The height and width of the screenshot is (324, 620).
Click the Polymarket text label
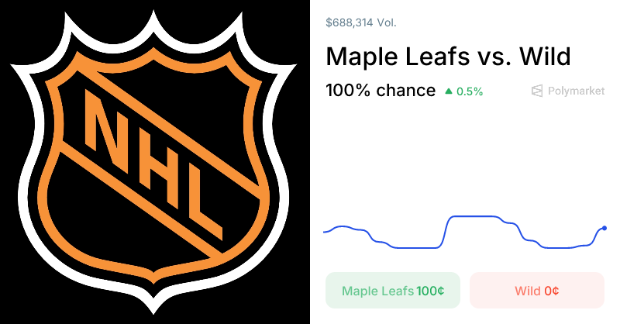pos(576,91)
